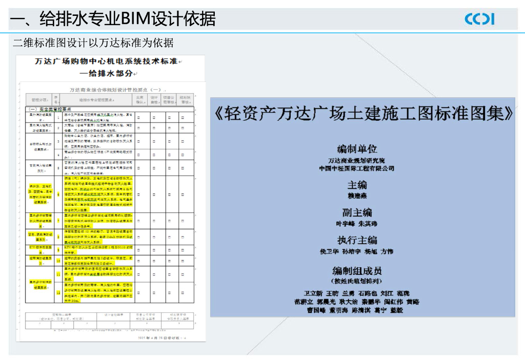The image size is (525, 363).
Task: Select the heading 副主编
Action: (357, 212)
